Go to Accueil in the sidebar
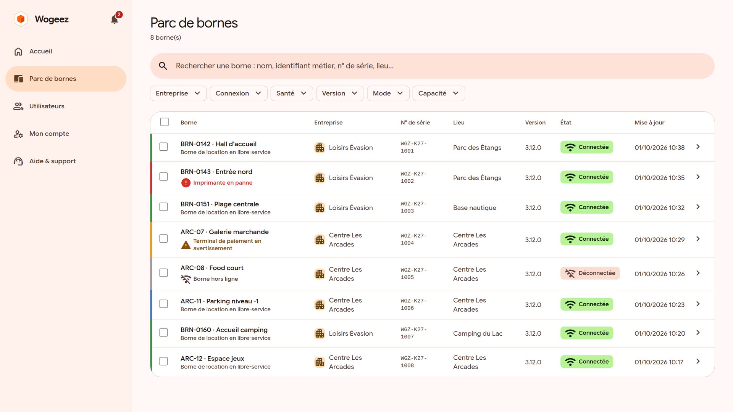Screen dimensions: 733x412 pyautogui.click(x=66, y=51)
